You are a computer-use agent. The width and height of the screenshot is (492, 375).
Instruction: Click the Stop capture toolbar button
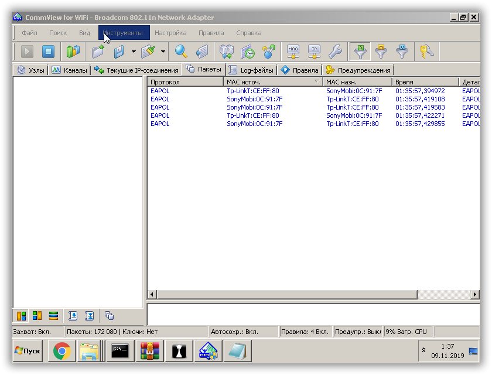click(x=47, y=52)
